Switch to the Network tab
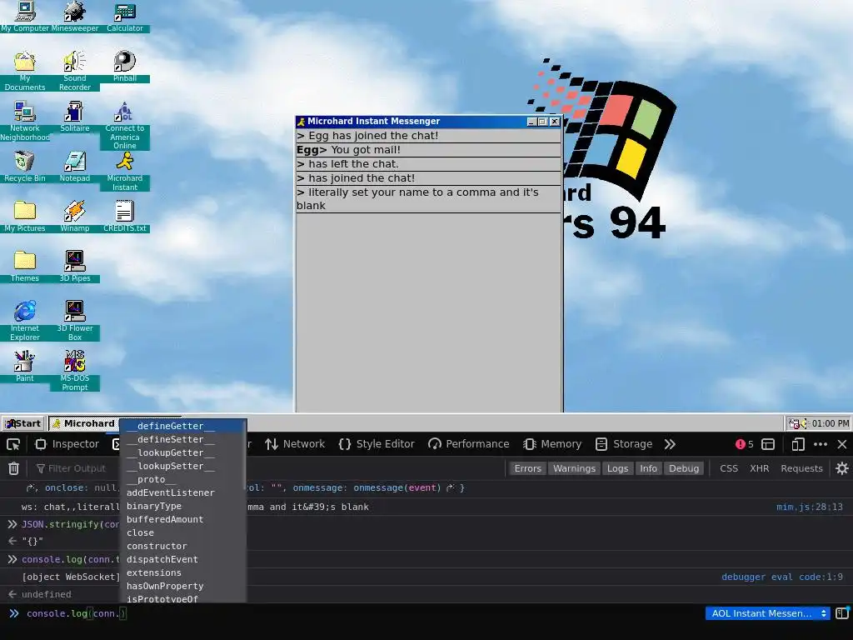Image resolution: width=853 pixels, height=640 pixels. (295, 444)
